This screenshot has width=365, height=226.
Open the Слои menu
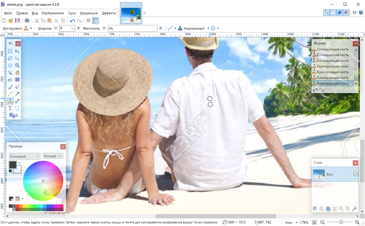(72, 13)
